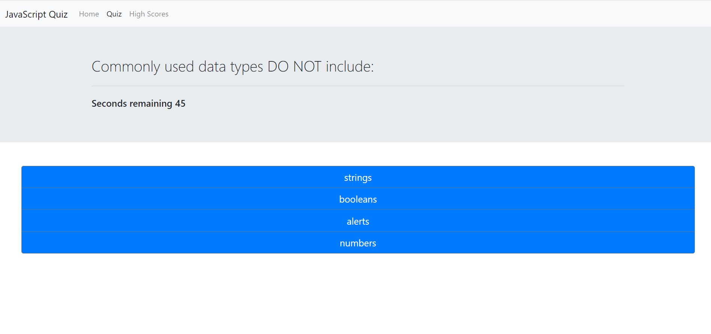
Task: Restart the quiz via the Quiz nav item
Action: click(x=114, y=14)
